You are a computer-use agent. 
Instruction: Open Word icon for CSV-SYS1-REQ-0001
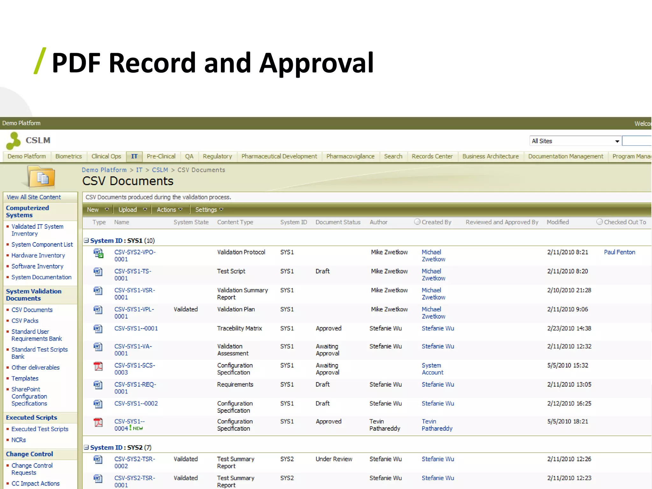(98, 385)
